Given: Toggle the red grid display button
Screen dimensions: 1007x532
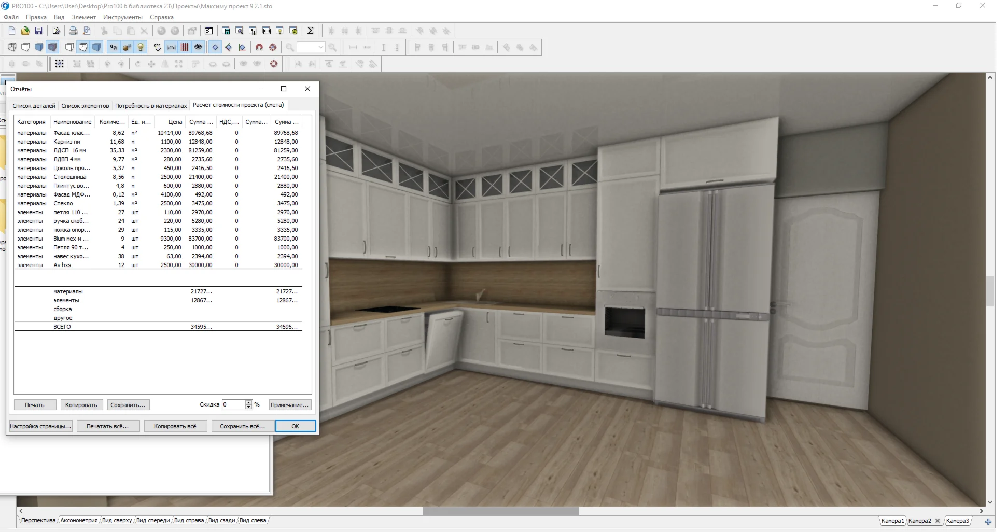Looking at the screenshot, I should point(185,48).
